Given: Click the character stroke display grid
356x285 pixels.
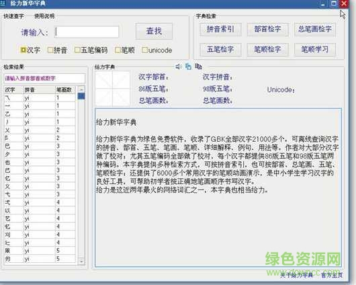Looking at the screenshot, I should click(x=113, y=89).
